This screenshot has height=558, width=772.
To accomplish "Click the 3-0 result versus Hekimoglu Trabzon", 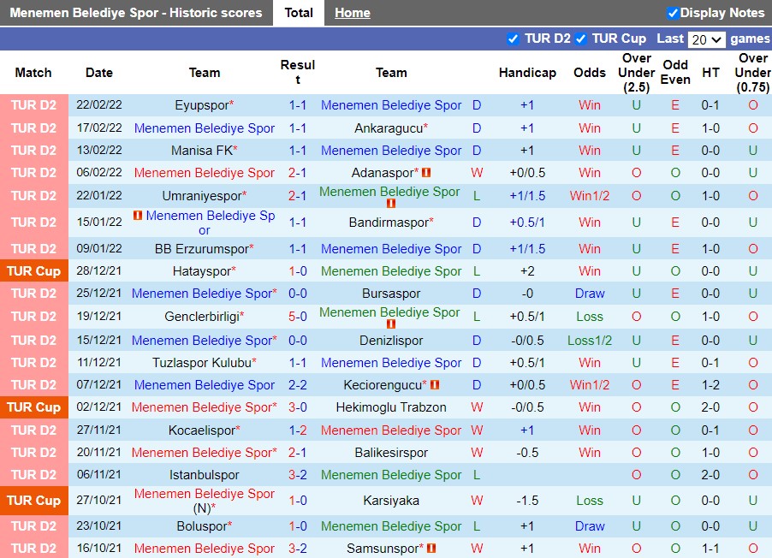I will point(298,407).
